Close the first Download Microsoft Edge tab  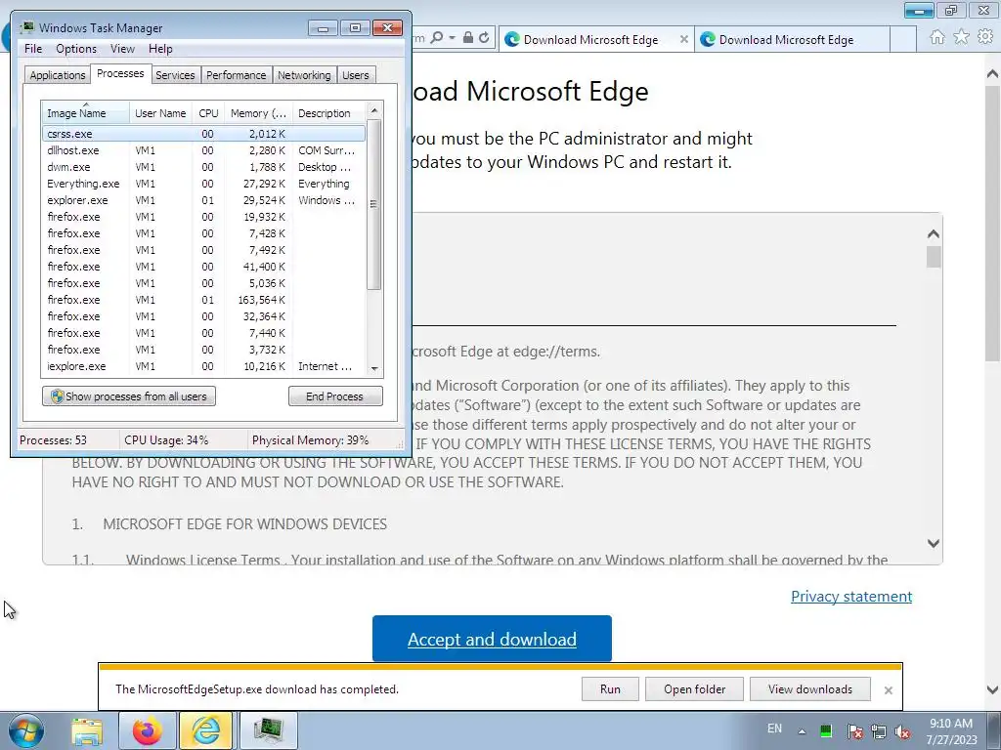[683, 39]
